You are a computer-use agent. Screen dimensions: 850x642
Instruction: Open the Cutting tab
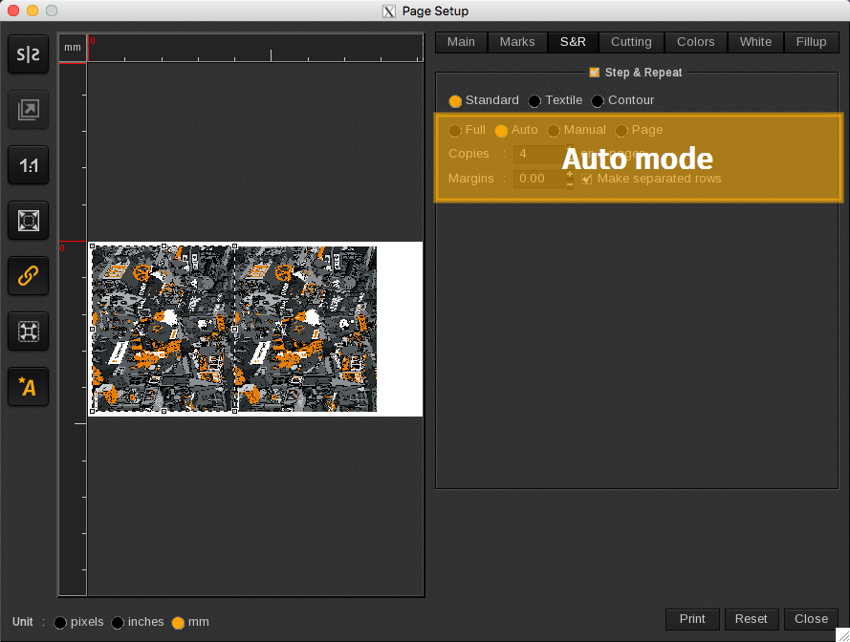click(x=631, y=42)
